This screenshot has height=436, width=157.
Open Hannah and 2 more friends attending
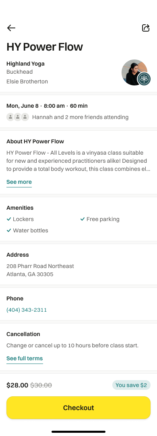click(x=80, y=117)
